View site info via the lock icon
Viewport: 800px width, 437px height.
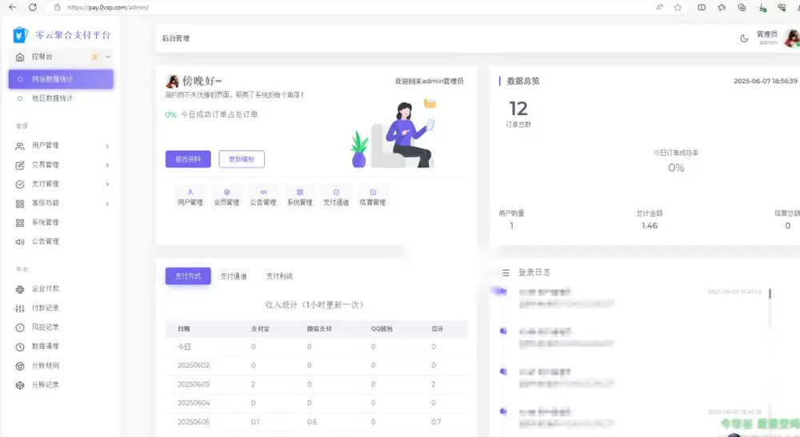tap(57, 7)
